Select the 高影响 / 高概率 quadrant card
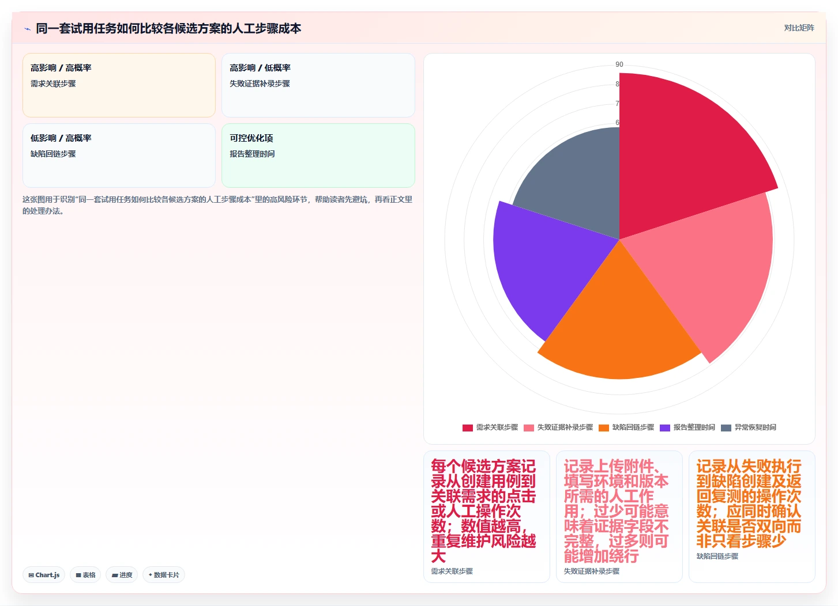Viewport: 838px width, 606px height. [119, 85]
